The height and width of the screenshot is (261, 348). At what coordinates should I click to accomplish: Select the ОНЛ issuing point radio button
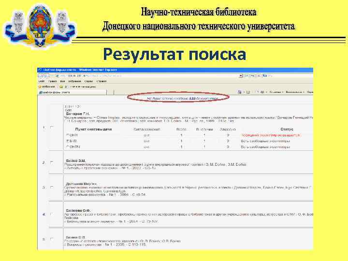[68, 135]
